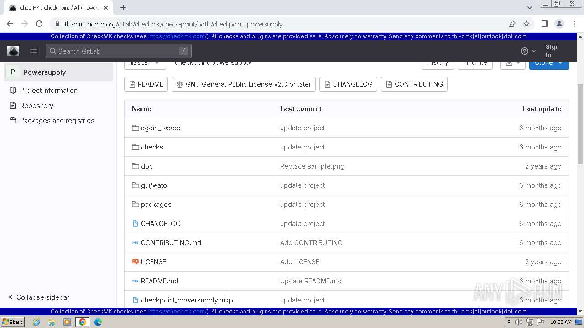This screenshot has height=328, width=584.
Task: Open the checks folder
Action: (x=152, y=147)
